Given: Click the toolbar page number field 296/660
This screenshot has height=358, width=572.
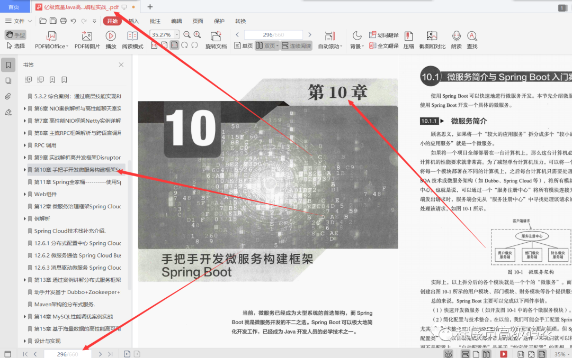Looking at the screenshot, I should (x=273, y=34).
